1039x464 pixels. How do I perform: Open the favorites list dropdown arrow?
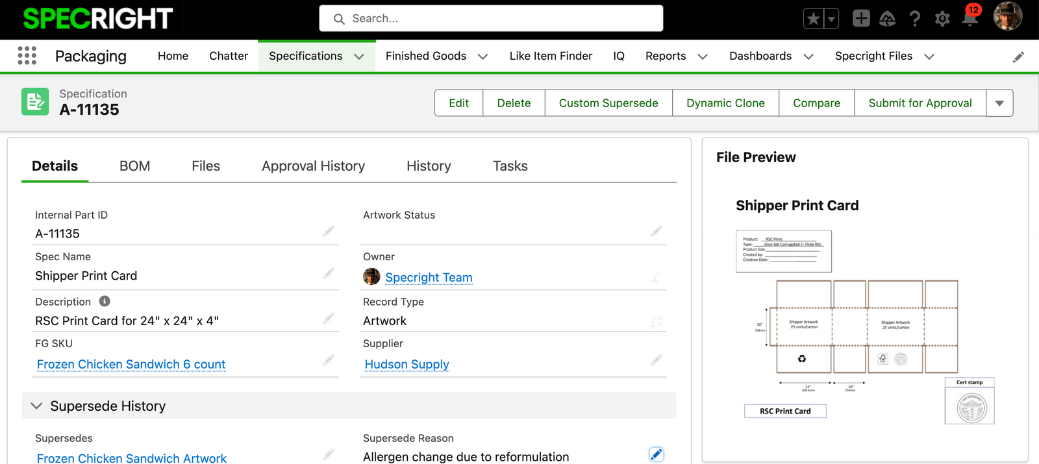click(x=831, y=19)
